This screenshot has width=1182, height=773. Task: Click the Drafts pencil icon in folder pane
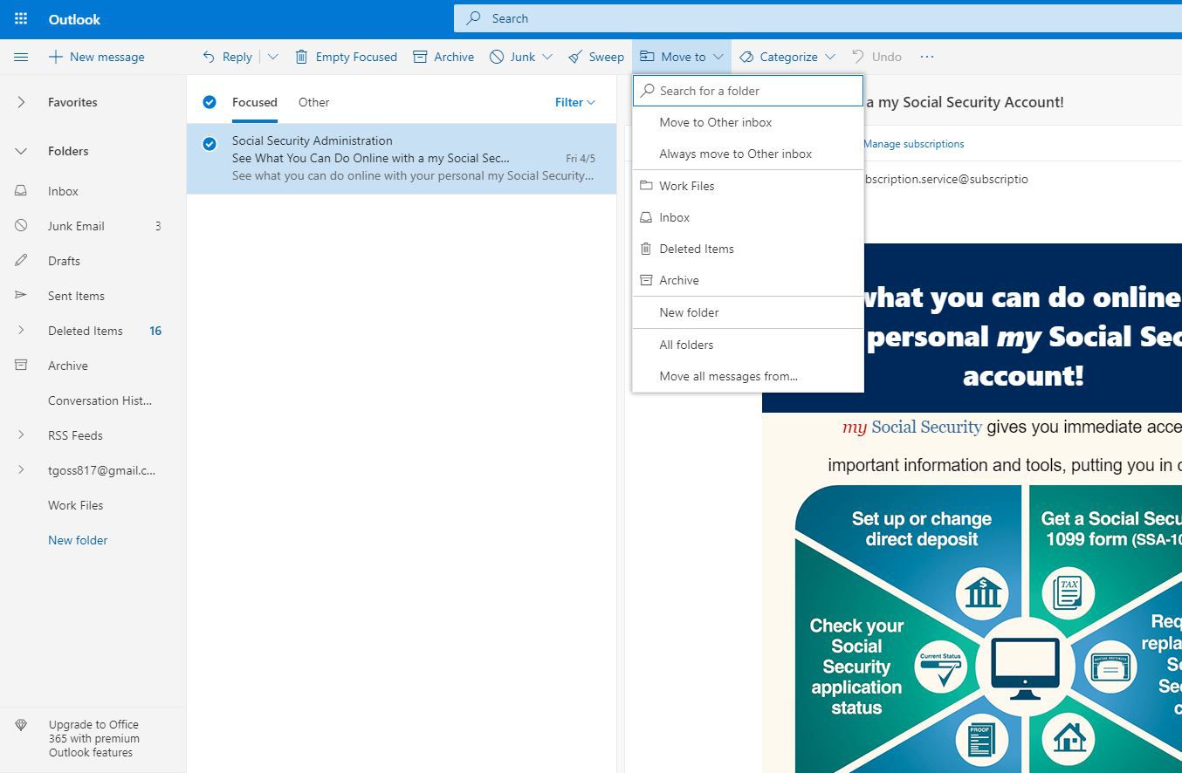tap(21, 261)
